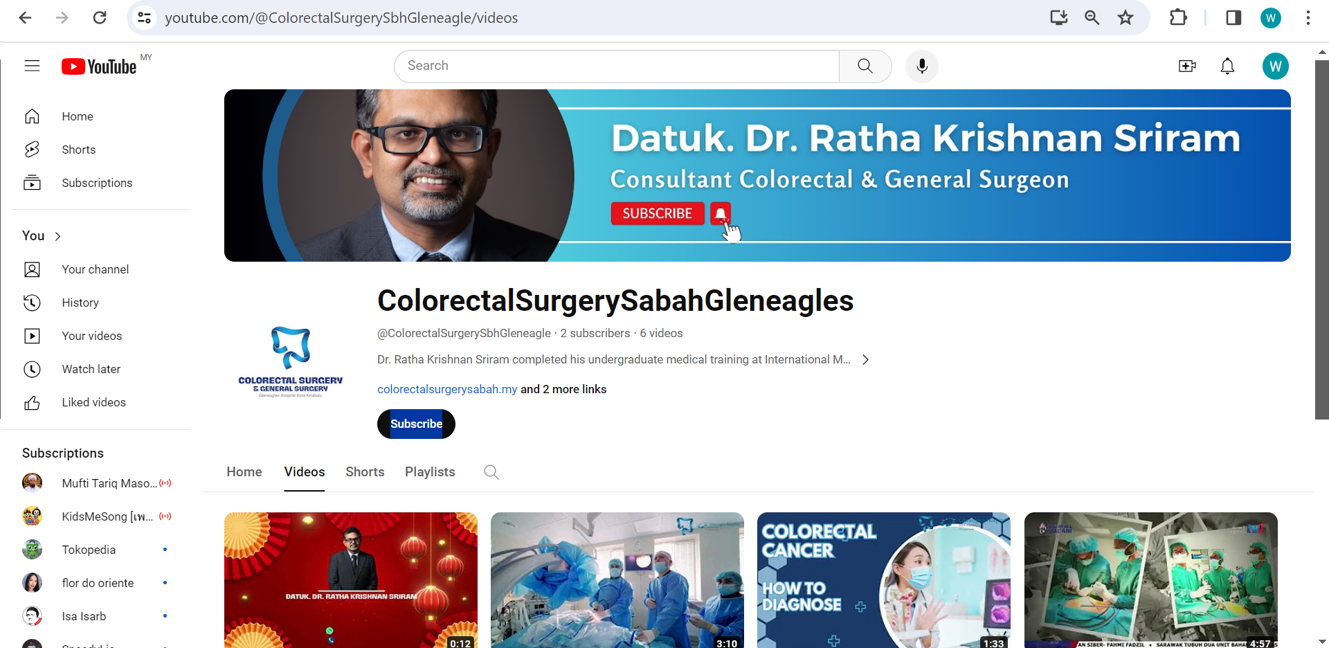1329x648 pixels.
Task: Click the channel logo avatar
Action: coord(291,361)
